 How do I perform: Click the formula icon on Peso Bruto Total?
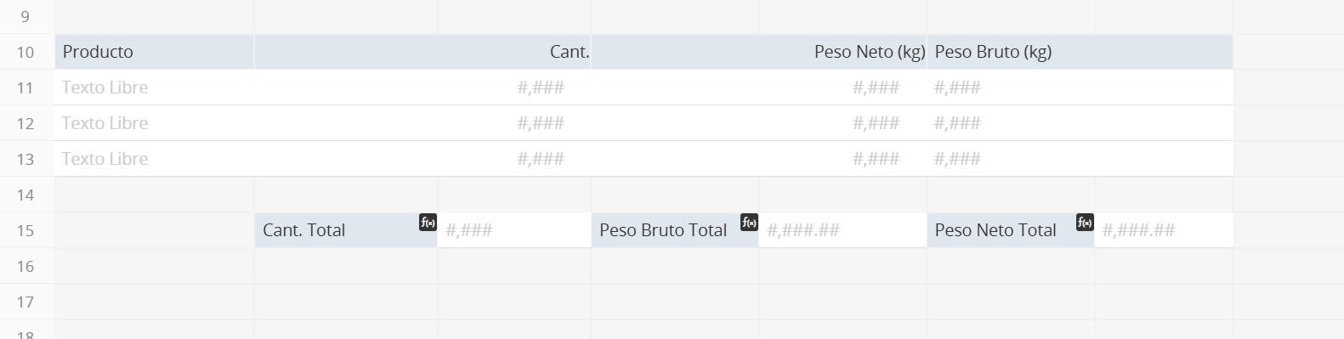pos(749,223)
